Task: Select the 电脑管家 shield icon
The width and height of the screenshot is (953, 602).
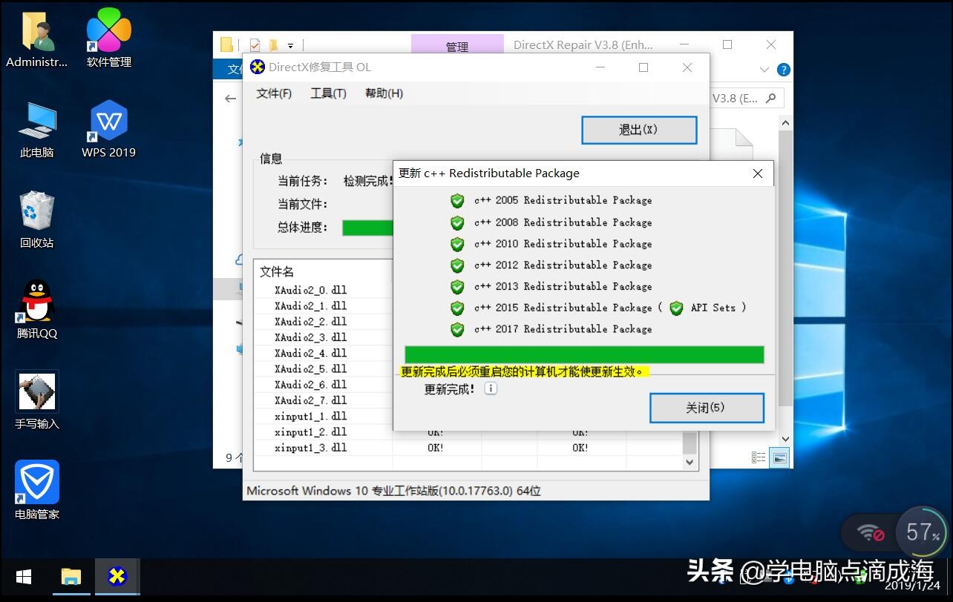Action: coord(36,490)
